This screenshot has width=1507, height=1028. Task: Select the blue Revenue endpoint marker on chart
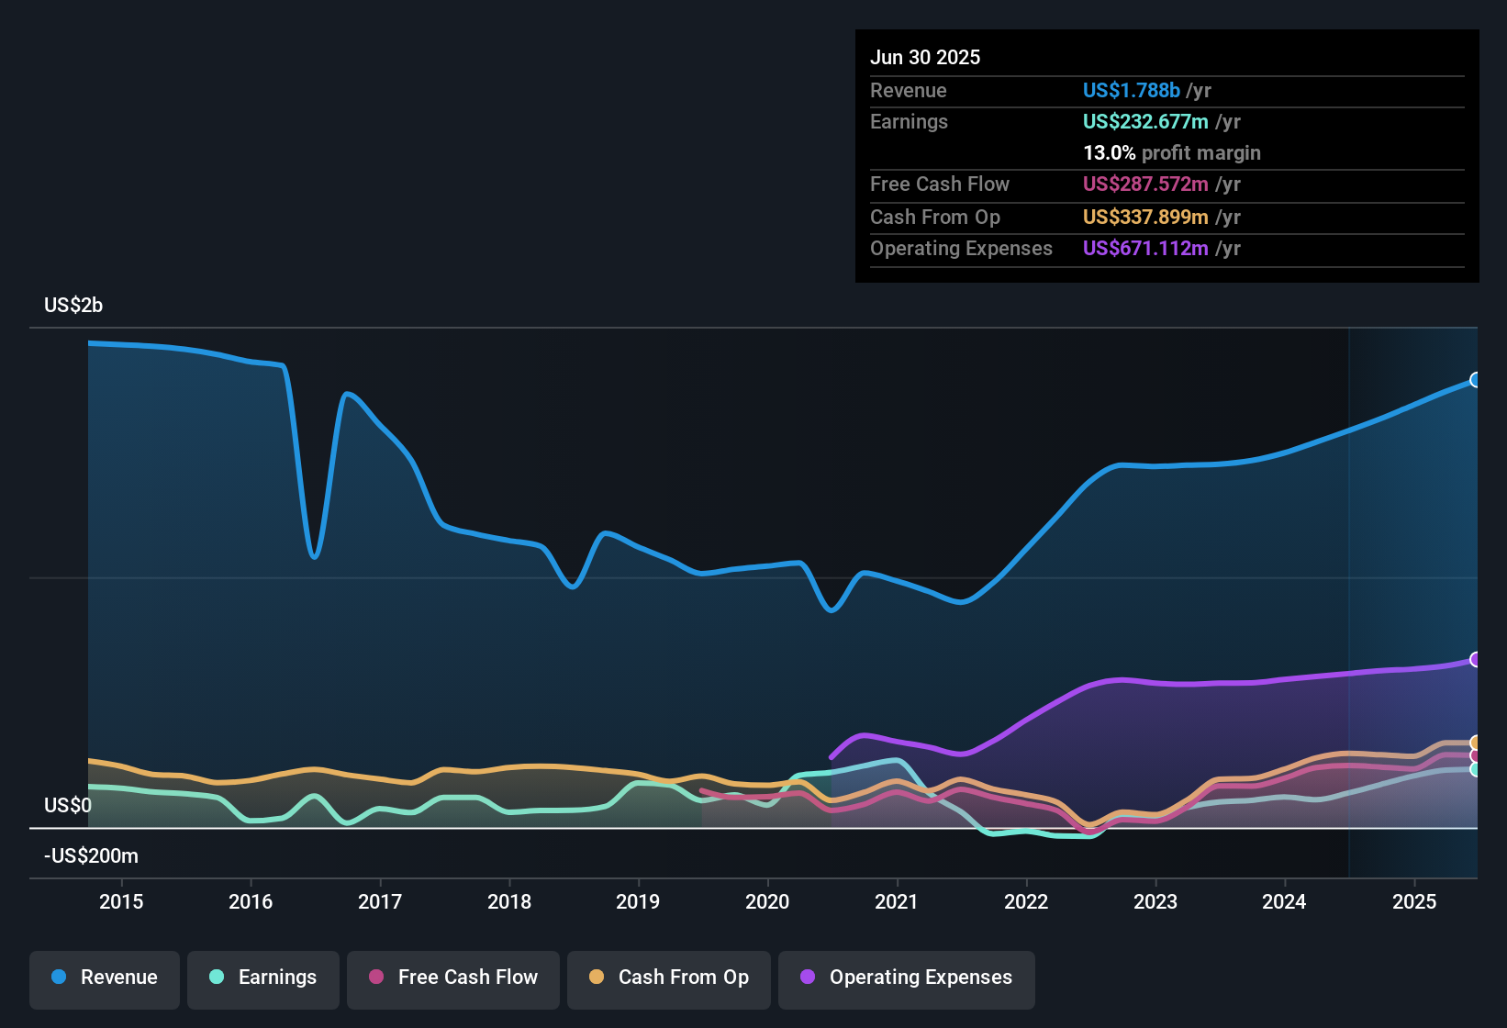click(x=1476, y=379)
